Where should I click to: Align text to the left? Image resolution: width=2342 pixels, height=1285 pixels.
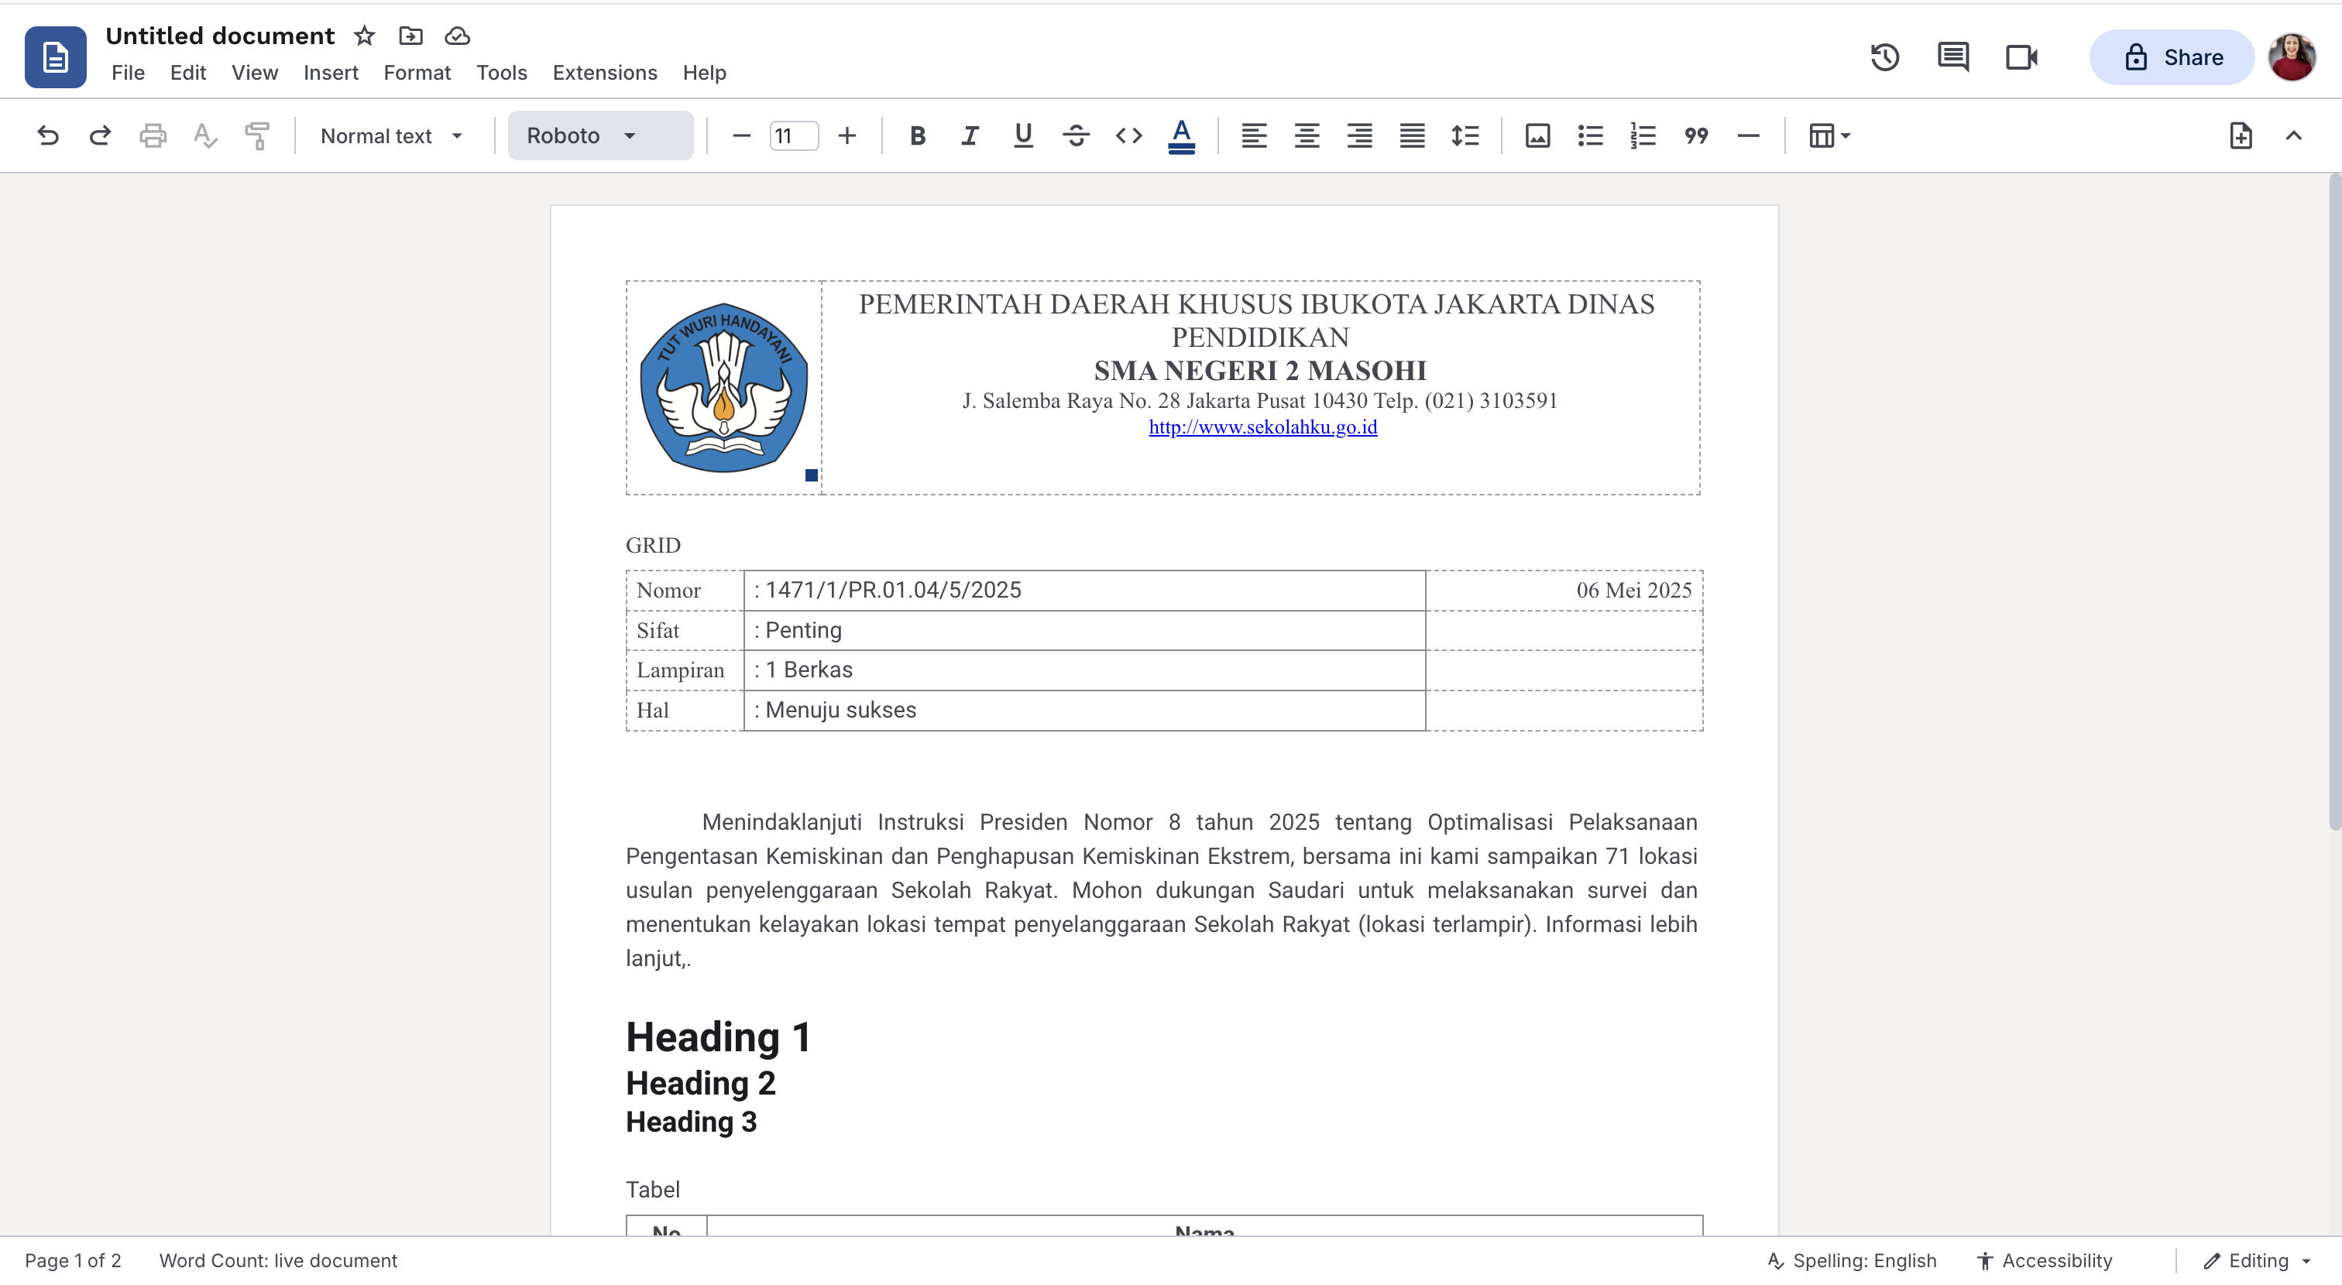tap(1254, 136)
